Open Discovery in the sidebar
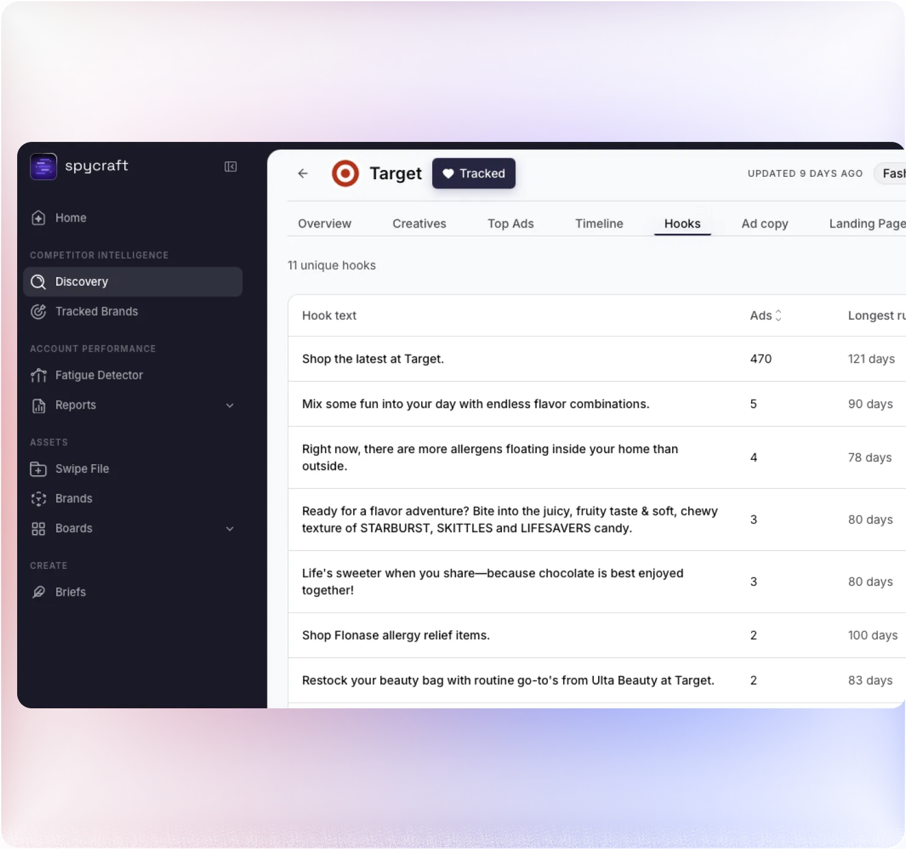This screenshot has height=849, width=906. (x=133, y=281)
